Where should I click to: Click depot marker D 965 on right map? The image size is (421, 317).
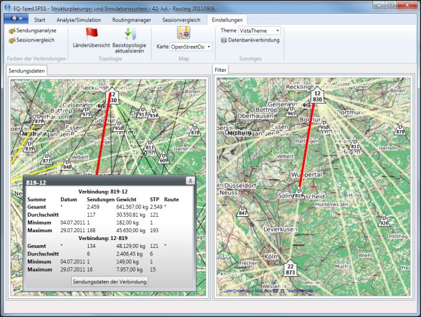pos(291,111)
